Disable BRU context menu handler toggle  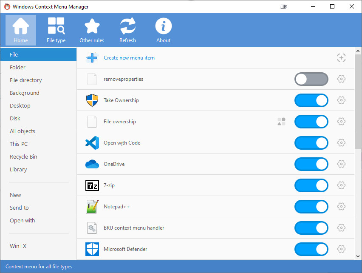311,228
